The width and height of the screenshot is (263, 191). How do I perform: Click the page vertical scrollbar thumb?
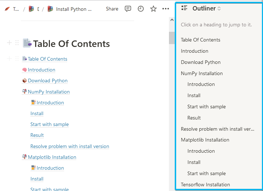click(172, 38)
